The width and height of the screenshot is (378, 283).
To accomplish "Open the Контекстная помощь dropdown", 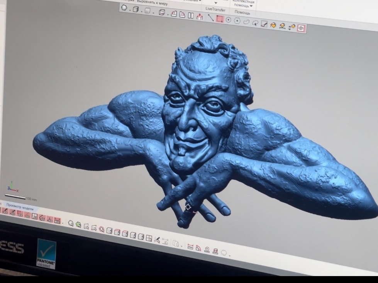I will point(242,4).
